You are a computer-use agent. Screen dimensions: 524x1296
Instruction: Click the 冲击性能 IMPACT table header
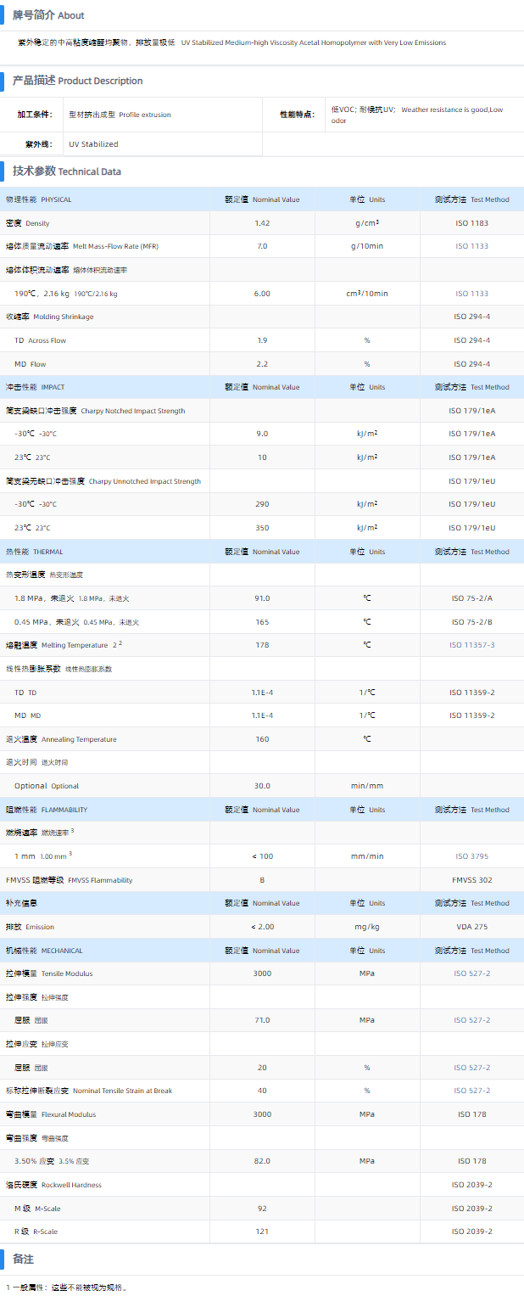(x=36, y=387)
